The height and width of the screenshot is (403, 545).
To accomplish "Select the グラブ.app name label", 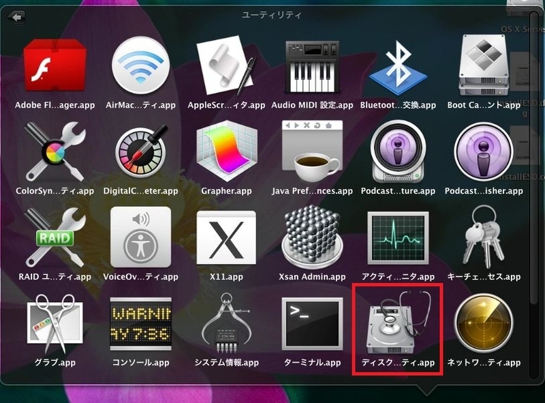I will click(x=55, y=362).
